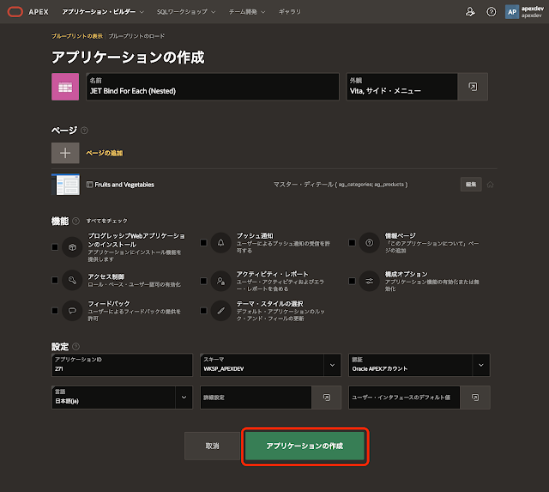Click ブループリントの表示 link
The width and height of the screenshot is (549, 492).
(x=77, y=36)
